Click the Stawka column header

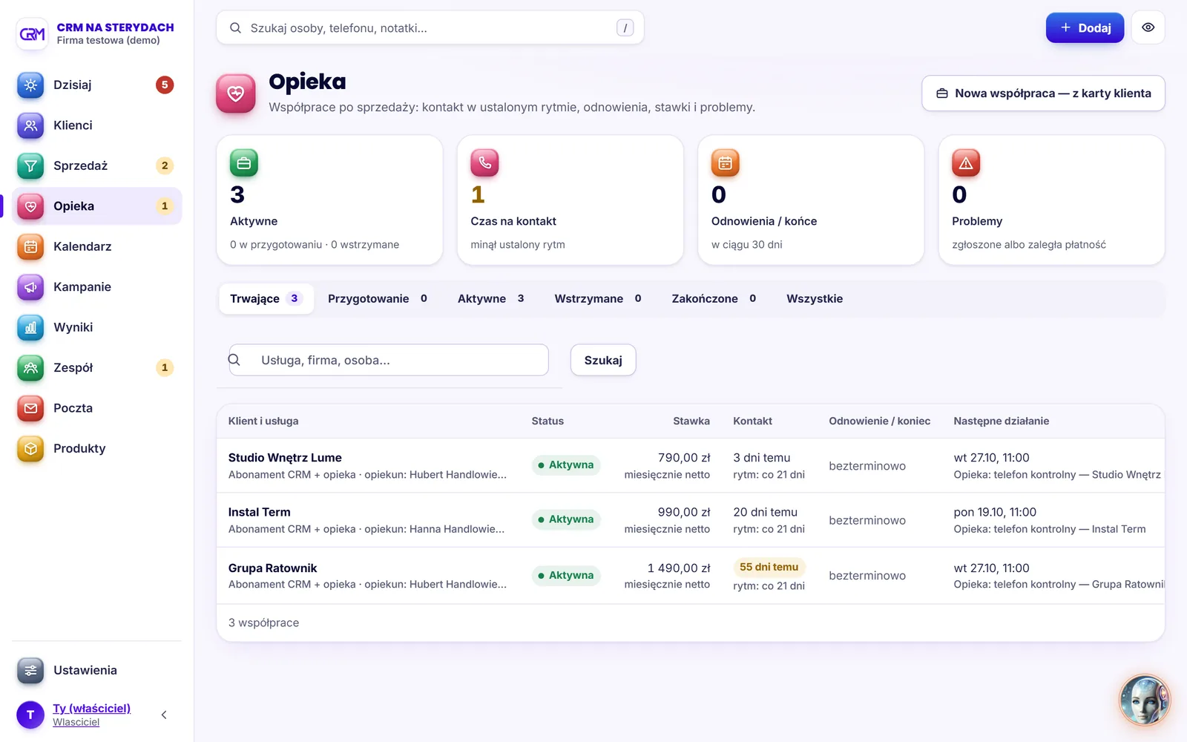click(x=691, y=421)
